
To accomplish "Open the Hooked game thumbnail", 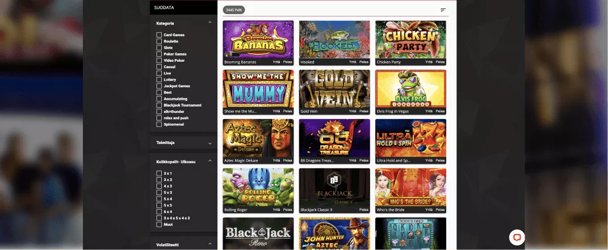I will 334,40.
